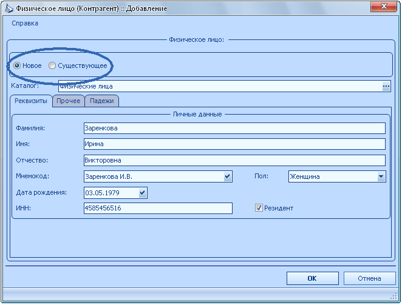Click the Отчество input field
This screenshot has width=402, height=305.
(234, 161)
